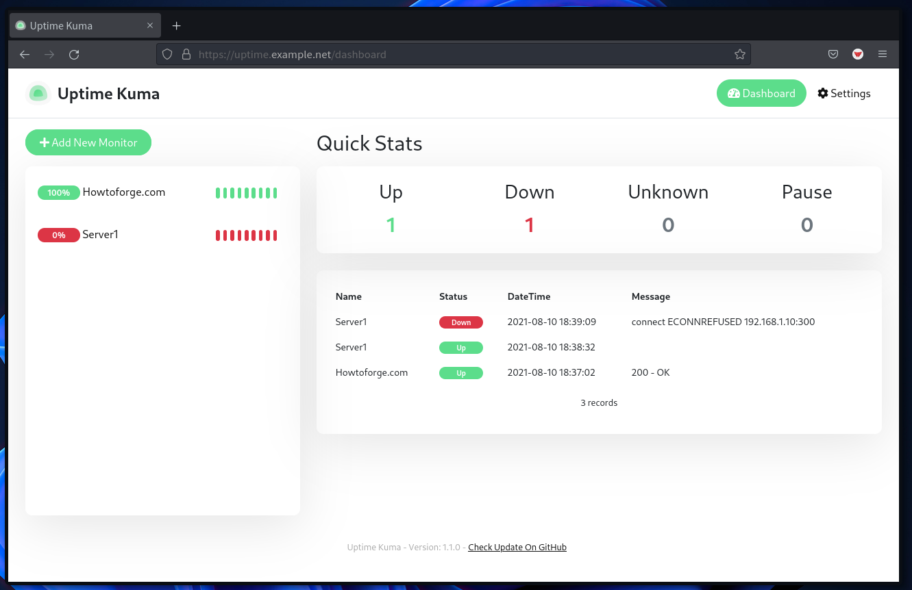
Task: Click the green heartbeat bar for Howtoforge.com
Action: pyautogui.click(x=247, y=193)
